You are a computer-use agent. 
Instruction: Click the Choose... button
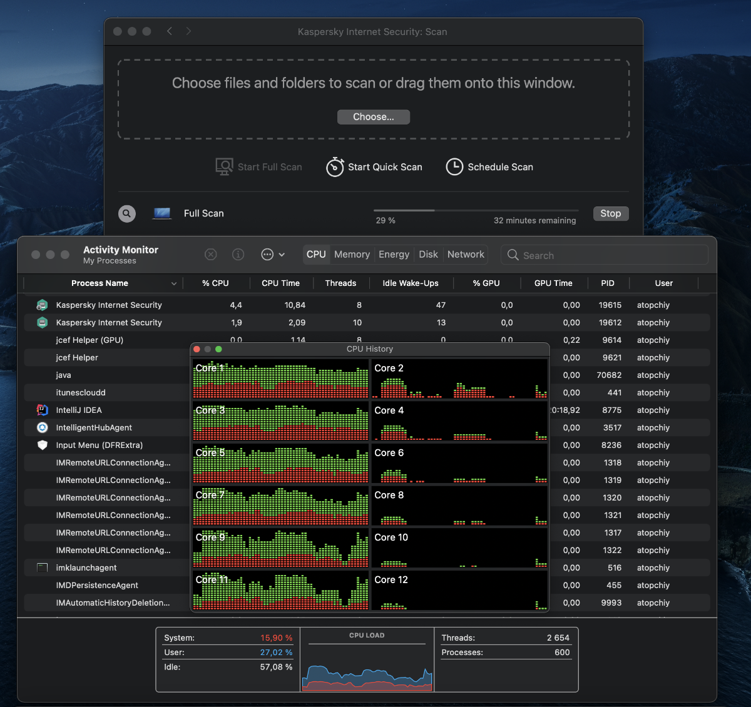[x=374, y=117]
